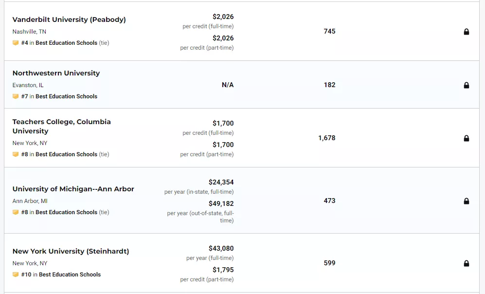The width and height of the screenshot is (485, 294).
Task: Click the lock icon in New York University row
Action: pos(467,263)
